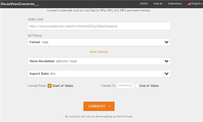Open the English language dropdown
The image size is (203, 122).
[x=195, y=4]
